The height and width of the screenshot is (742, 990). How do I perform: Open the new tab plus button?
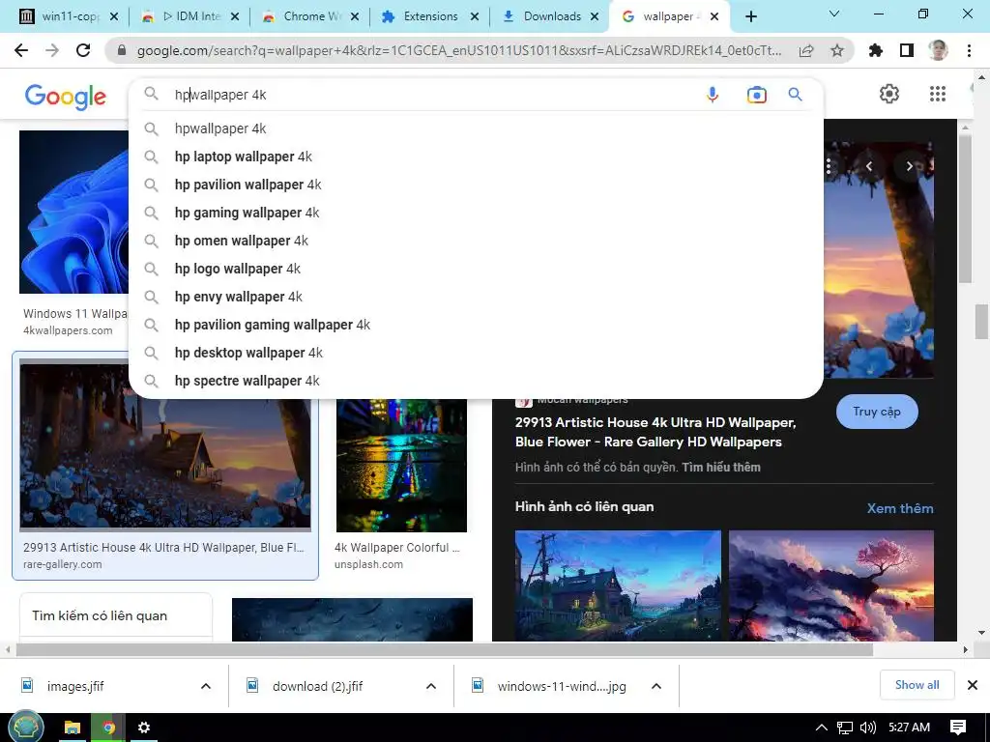pos(750,16)
